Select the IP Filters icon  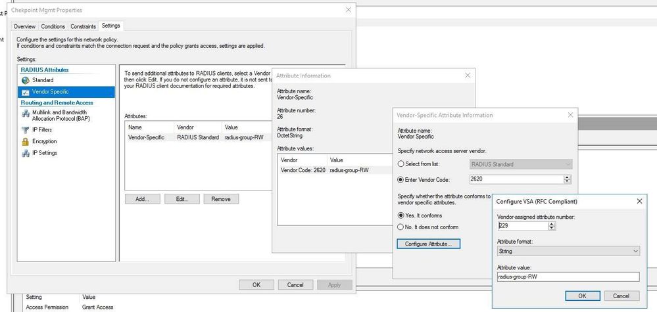tap(26, 130)
